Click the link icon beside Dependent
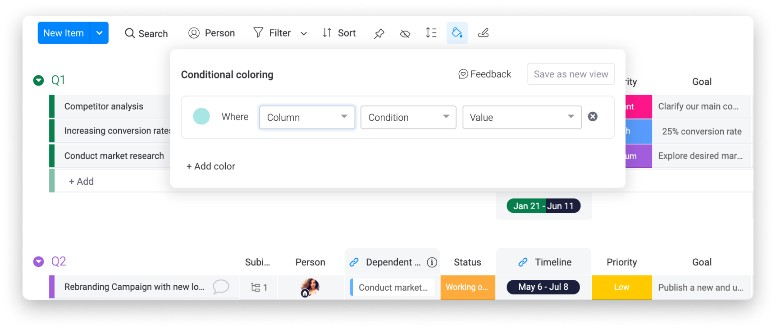Screen dimensions: 776x329 point(354,262)
